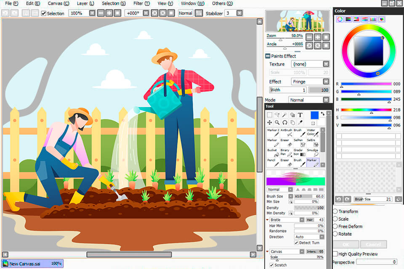Click the canvas horizontal scrollbar thumb
404x269 pixels.
pos(129,254)
